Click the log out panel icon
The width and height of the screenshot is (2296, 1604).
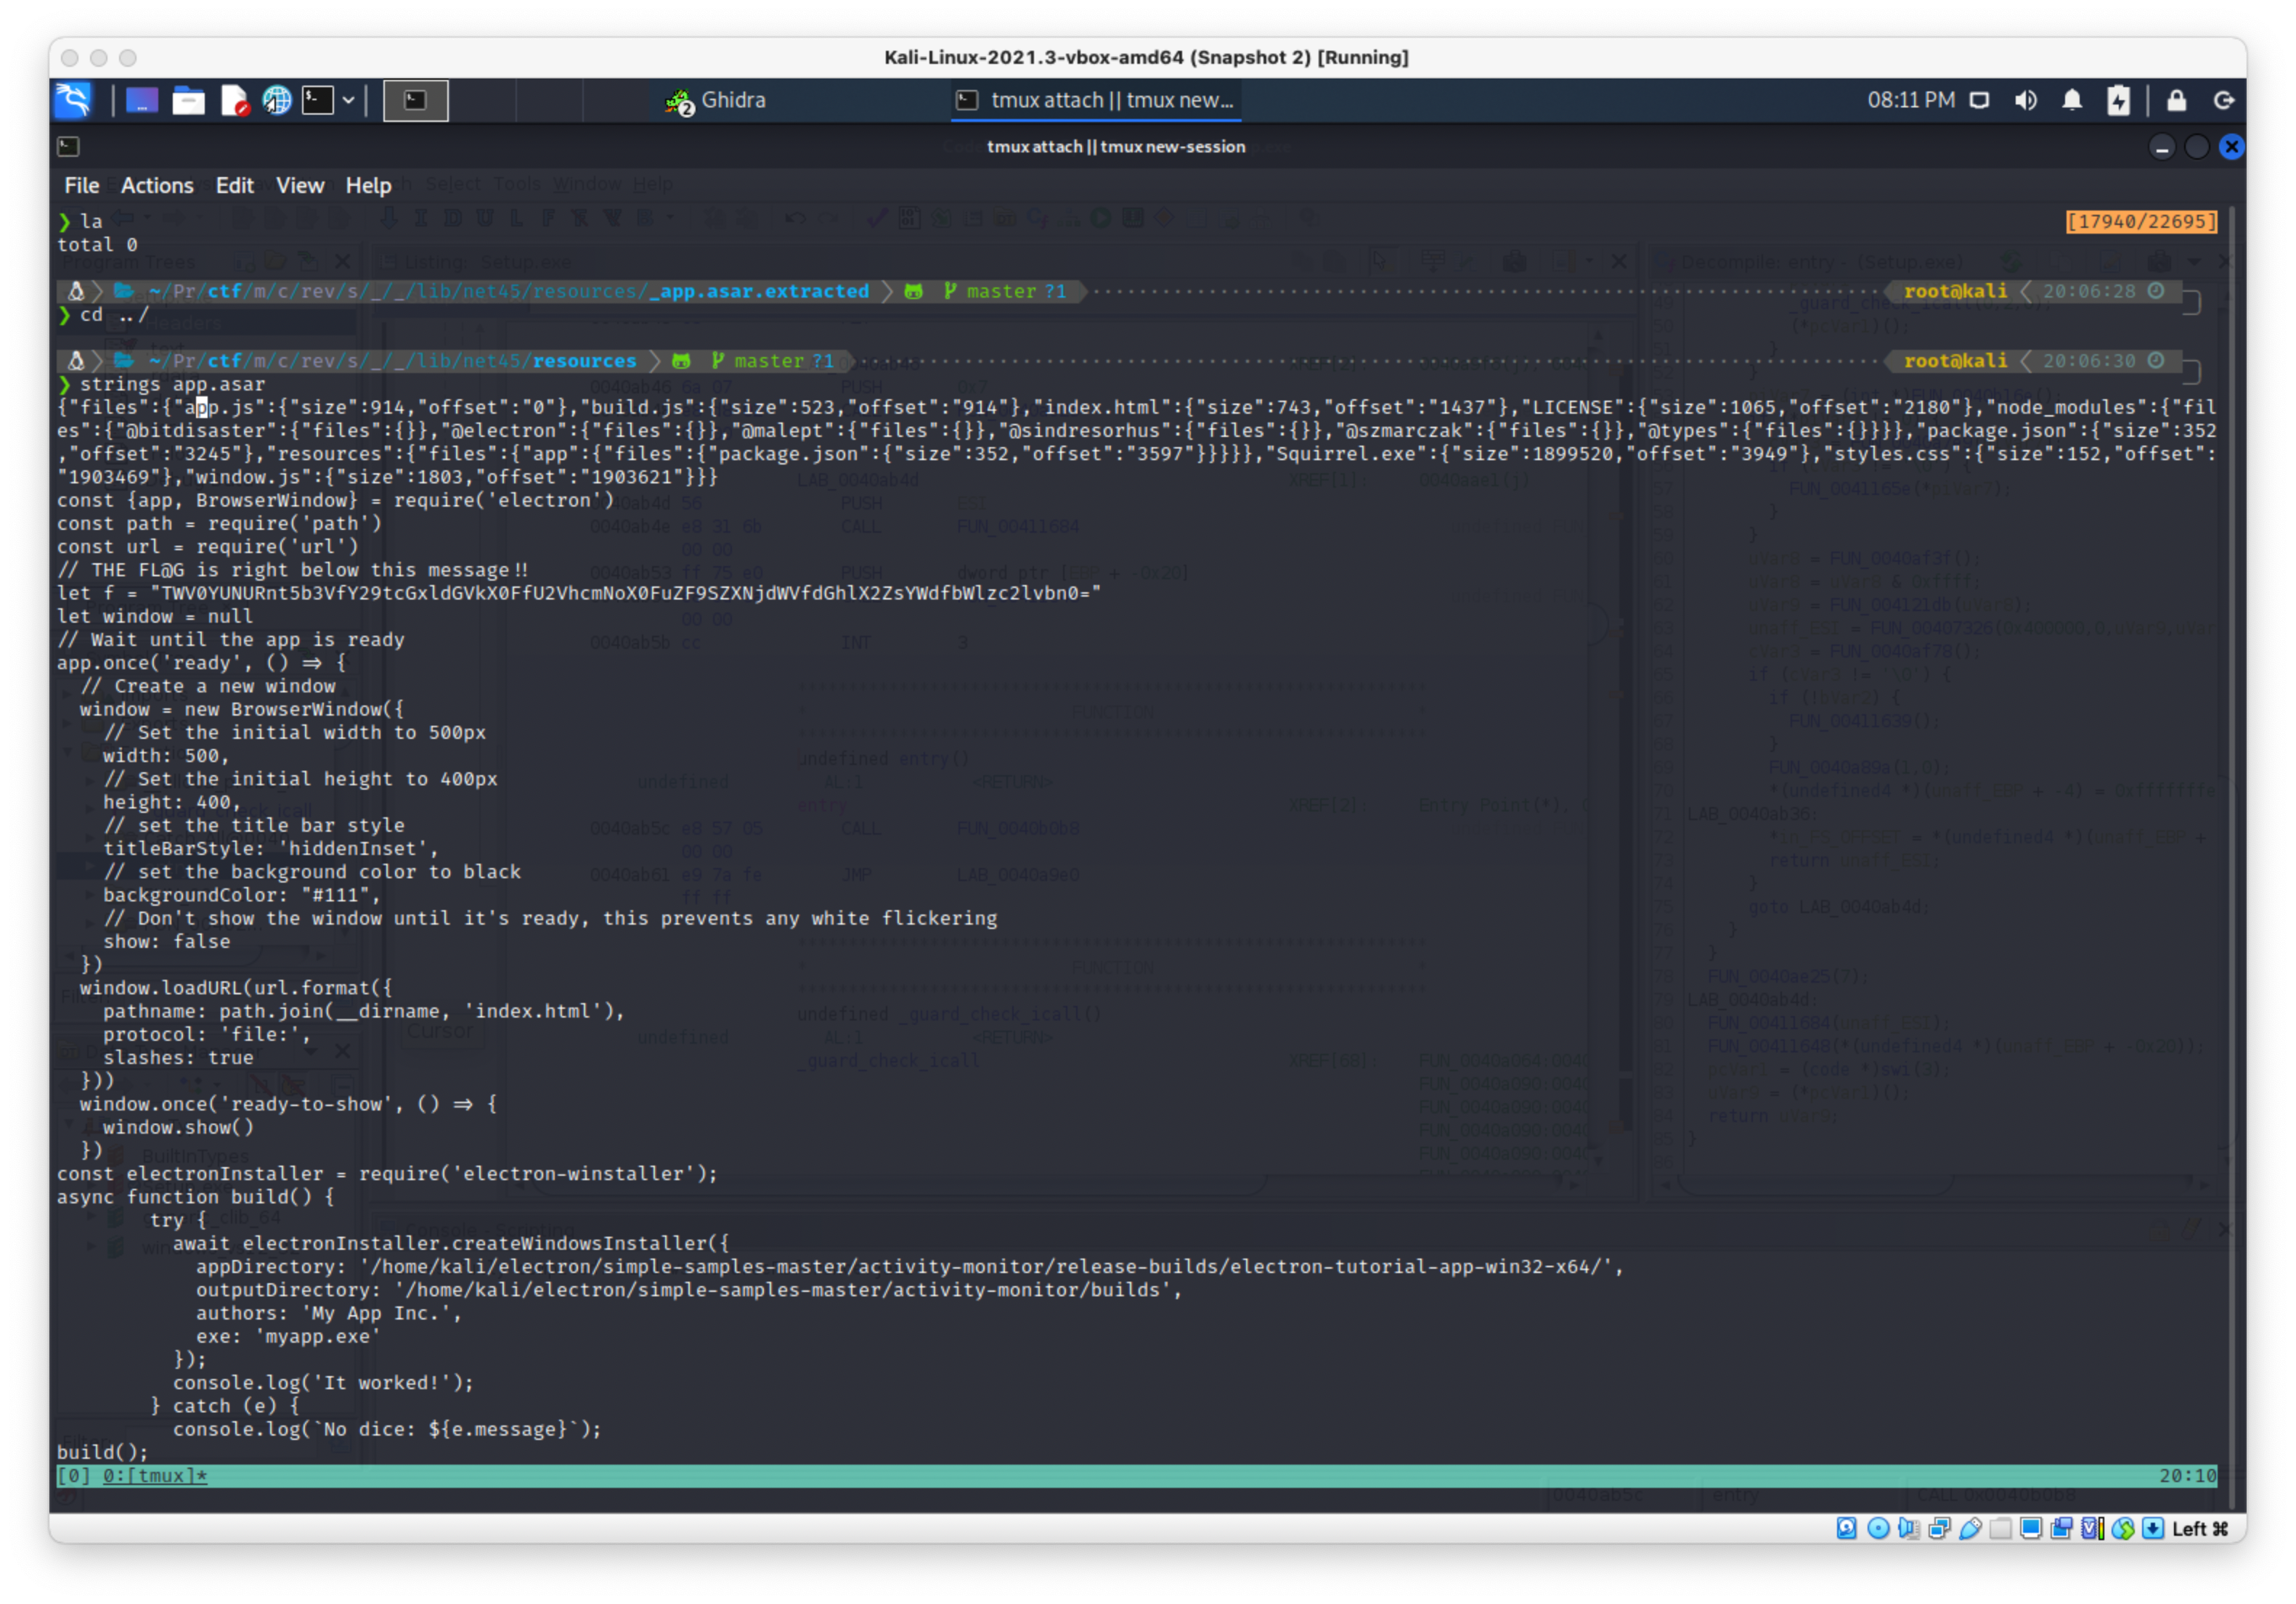pos(2224,100)
